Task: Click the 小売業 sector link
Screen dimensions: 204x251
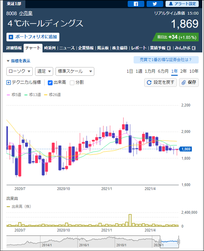Action: [26, 13]
